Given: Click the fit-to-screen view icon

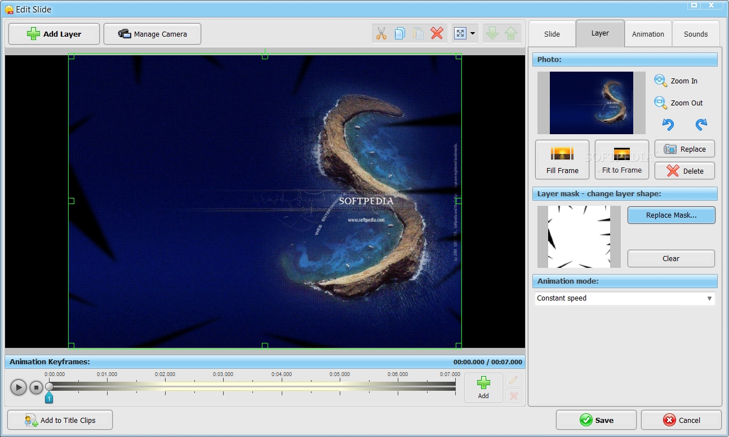Looking at the screenshot, I should [460, 34].
